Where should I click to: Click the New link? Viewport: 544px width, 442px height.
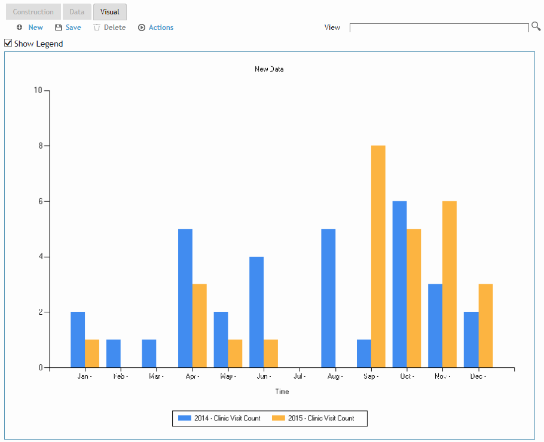point(35,27)
